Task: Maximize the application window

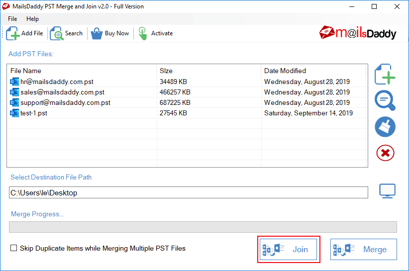Action: coord(374,6)
